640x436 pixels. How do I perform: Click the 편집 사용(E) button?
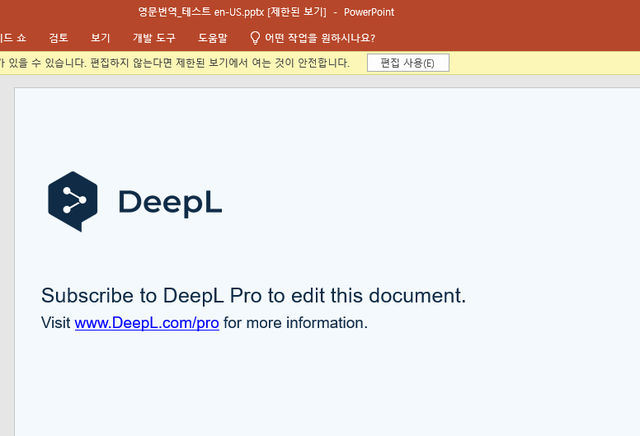tap(407, 63)
